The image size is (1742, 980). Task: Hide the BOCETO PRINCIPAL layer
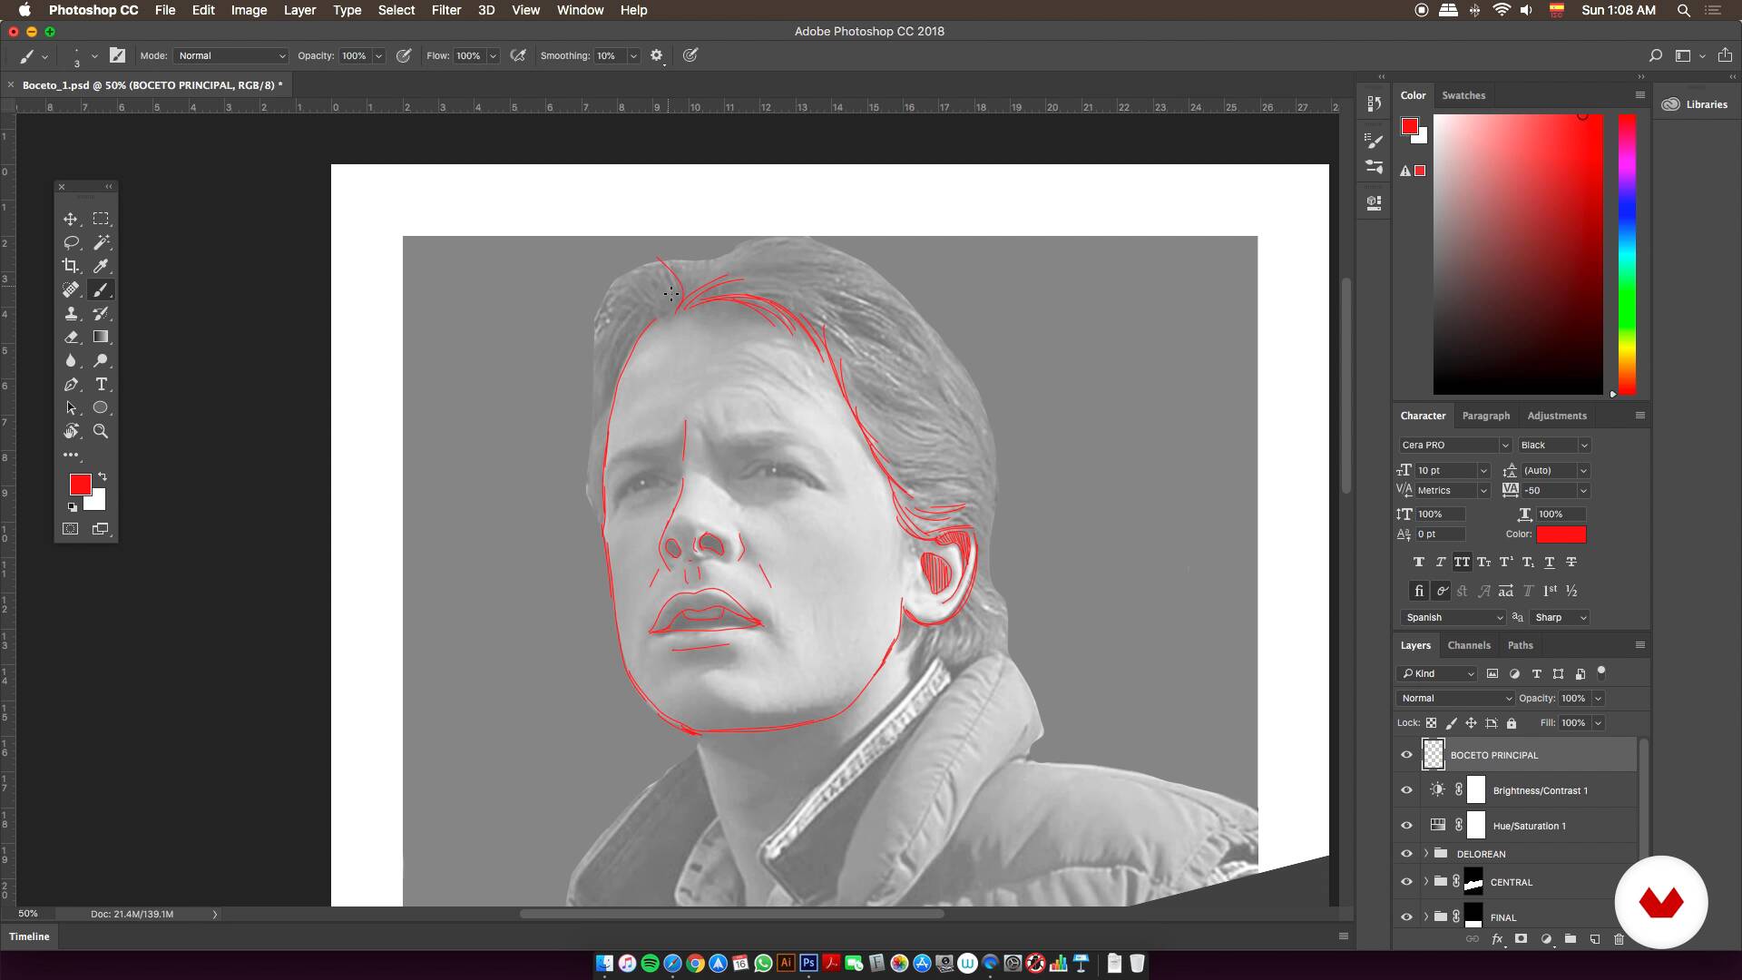[1406, 755]
